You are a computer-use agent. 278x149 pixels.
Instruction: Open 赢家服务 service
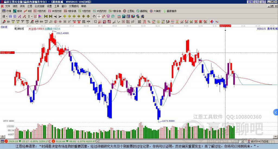tap(170, 11)
